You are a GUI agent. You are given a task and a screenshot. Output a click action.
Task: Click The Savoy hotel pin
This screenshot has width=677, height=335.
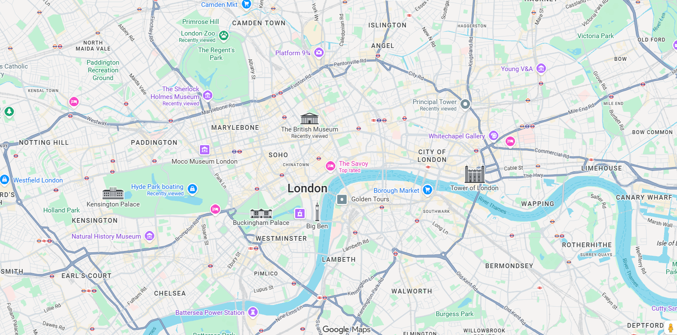pos(330,166)
